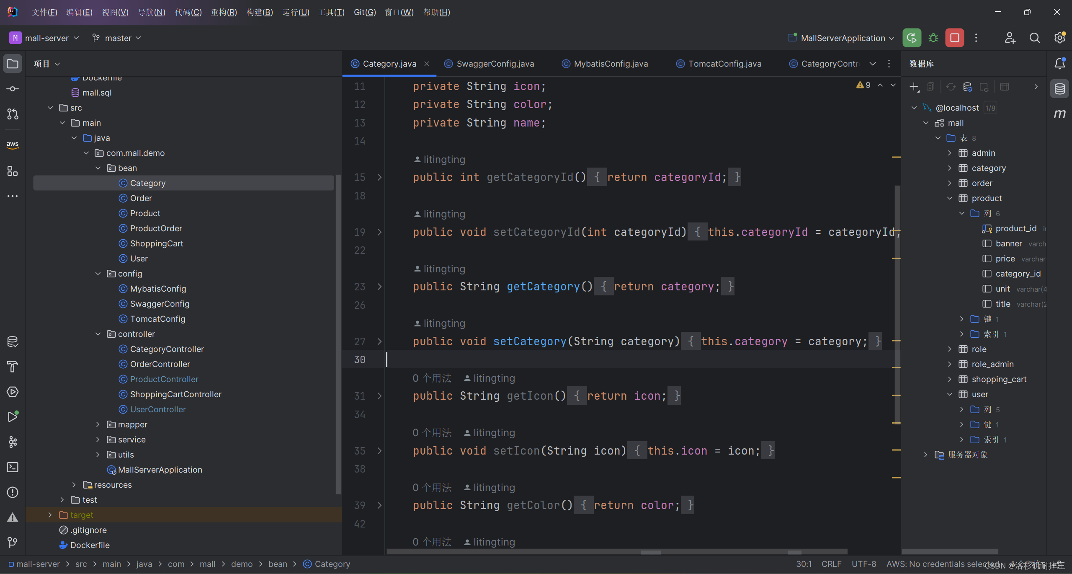Show more tool windows ellipsis
The height and width of the screenshot is (574, 1072).
point(13,196)
